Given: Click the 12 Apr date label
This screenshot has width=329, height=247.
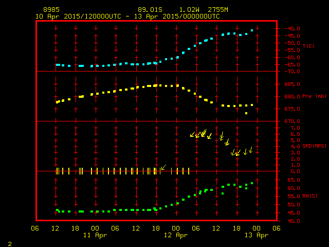Looking at the screenshot, I should pyautogui.click(x=176, y=235).
